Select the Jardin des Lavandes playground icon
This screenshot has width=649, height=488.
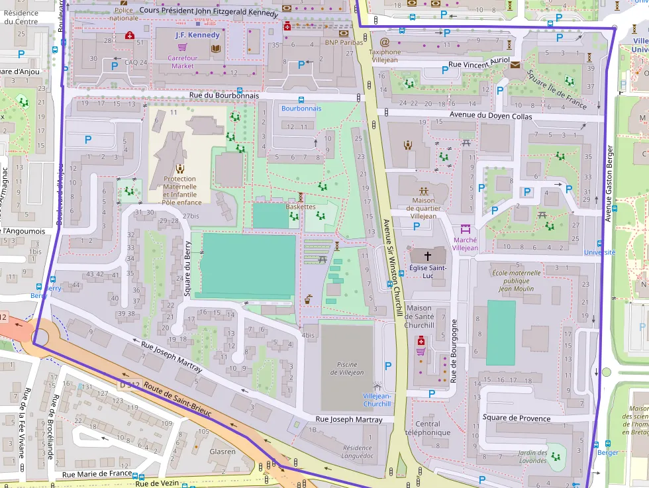[554, 456]
